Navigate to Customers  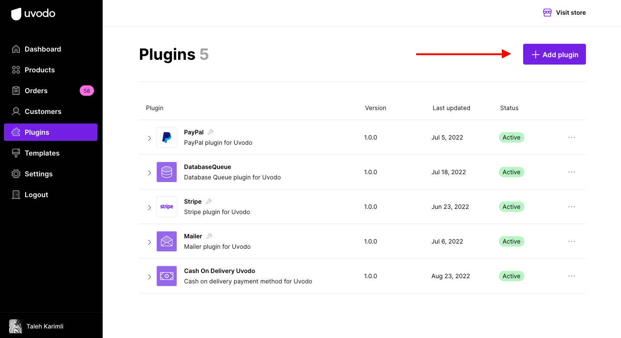coord(51,111)
